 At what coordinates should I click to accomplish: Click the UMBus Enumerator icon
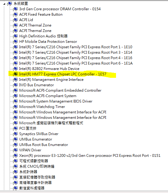coord(15,139)
